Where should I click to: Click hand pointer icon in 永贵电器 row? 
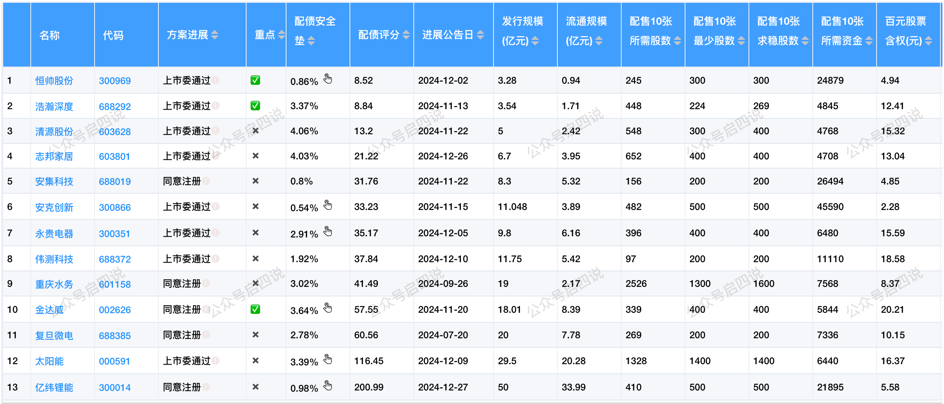[x=328, y=231]
